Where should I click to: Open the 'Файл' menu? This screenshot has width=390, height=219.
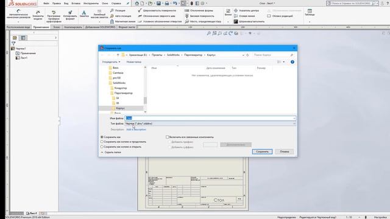46,4
